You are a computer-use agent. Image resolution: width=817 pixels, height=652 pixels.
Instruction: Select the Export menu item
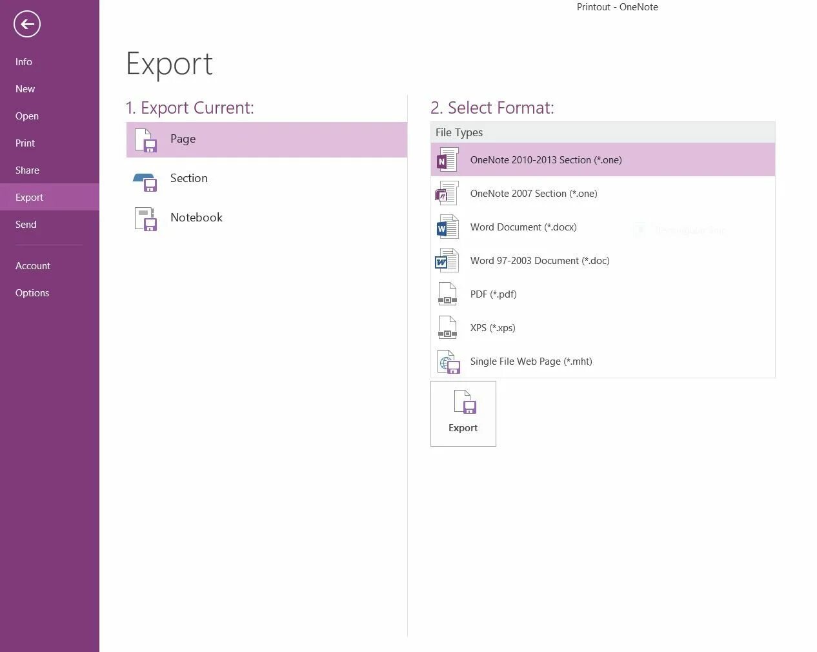[x=50, y=198]
